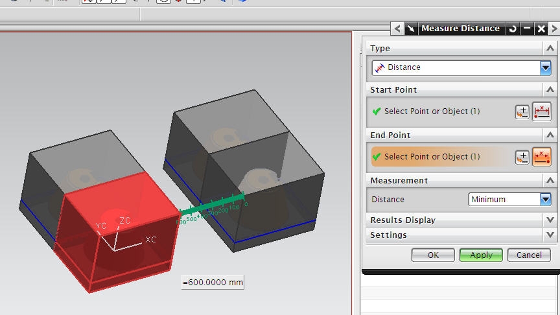Click the End Point select-object icon
560x315 pixels.
(x=542, y=157)
